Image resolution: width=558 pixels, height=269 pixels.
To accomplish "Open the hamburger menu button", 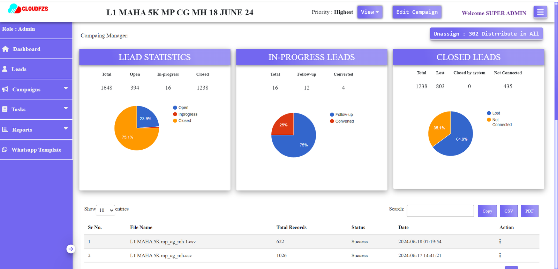I will pyautogui.click(x=540, y=12).
